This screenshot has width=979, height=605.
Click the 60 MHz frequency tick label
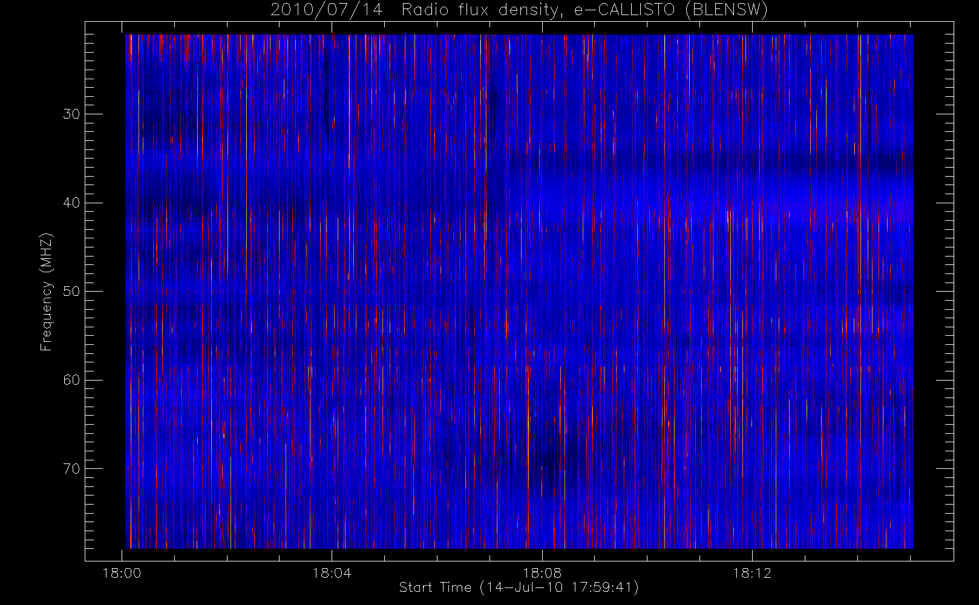[x=71, y=380]
